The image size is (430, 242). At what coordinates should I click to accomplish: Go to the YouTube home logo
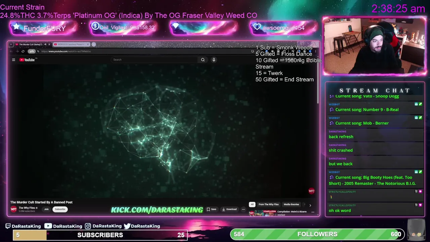coord(27,60)
